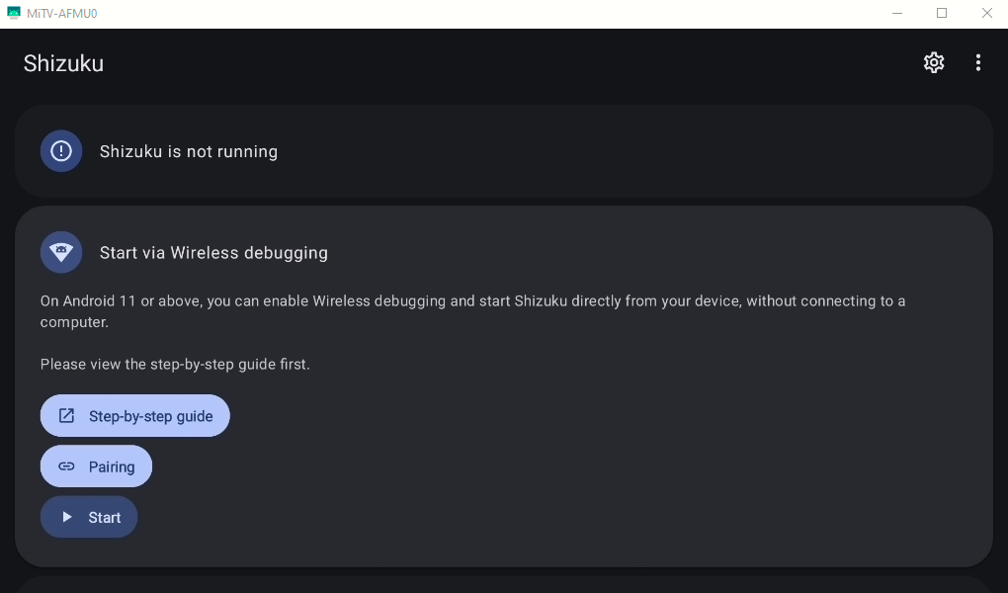Image resolution: width=1008 pixels, height=593 pixels.
Task: Click the Please view guide first text
Action: point(175,364)
